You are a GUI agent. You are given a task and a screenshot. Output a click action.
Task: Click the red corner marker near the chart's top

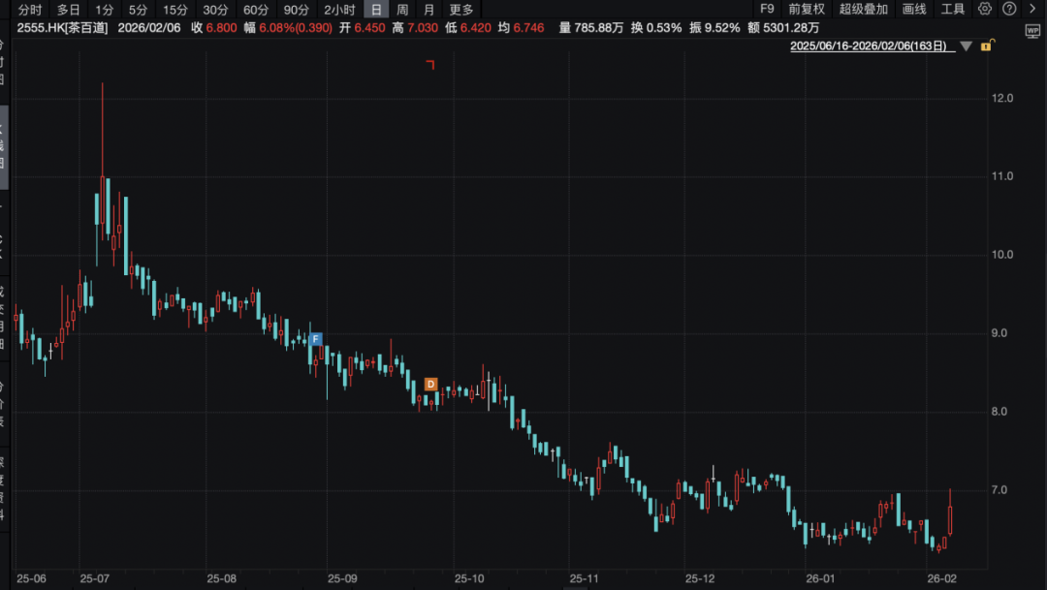430,65
